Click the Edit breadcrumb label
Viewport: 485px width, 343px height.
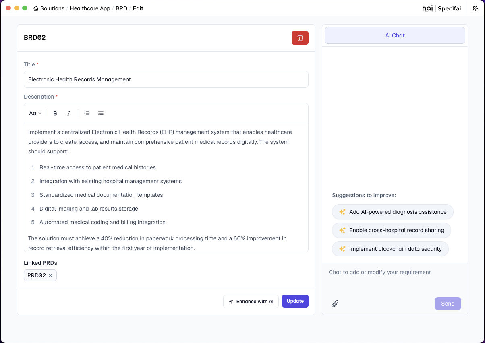click(138, 8)
